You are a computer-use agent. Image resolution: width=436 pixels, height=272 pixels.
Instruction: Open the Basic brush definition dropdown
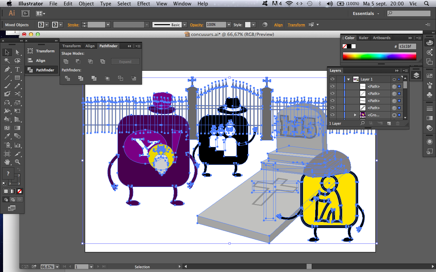pos(184,25)
